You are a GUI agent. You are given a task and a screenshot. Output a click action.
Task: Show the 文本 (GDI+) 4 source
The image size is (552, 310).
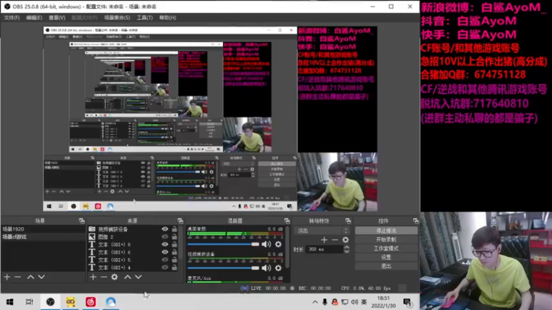tap(165, 267)
